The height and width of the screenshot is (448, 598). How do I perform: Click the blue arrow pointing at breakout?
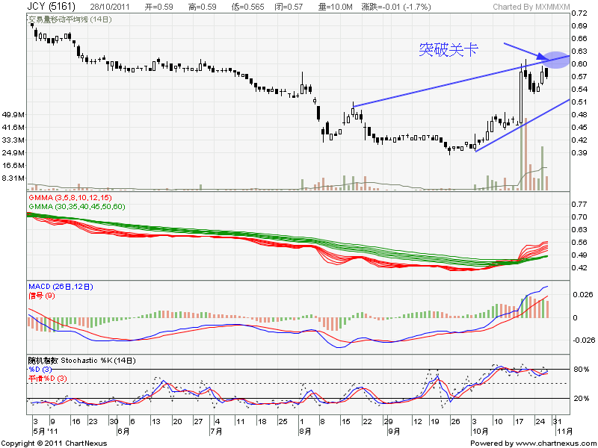coord(523,51)
